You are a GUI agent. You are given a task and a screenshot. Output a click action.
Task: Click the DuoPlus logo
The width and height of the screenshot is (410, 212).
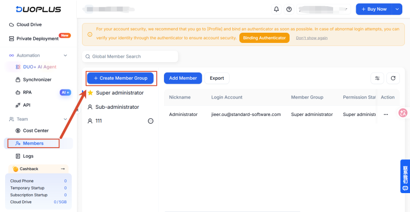pyautogui.click(x=38, y=9)
